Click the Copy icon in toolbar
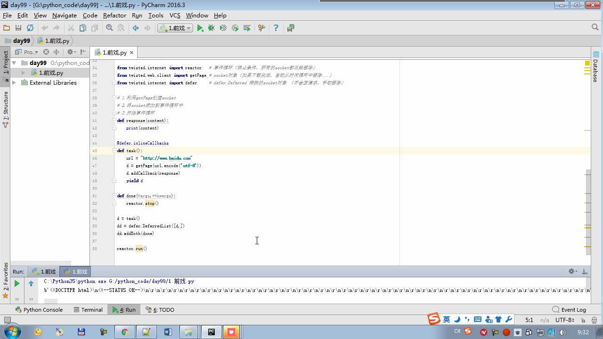The image size is (603, 339). 83,28
